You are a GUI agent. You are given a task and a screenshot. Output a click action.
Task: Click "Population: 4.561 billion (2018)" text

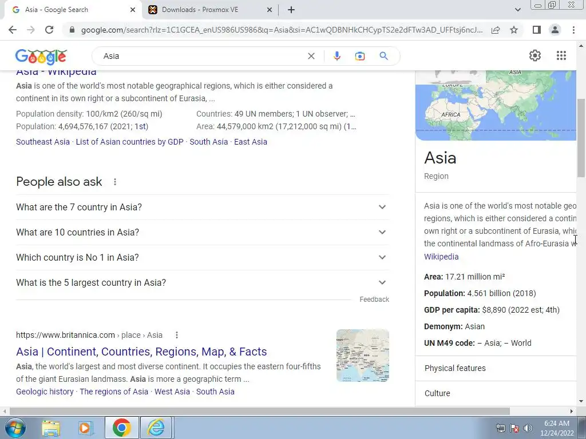(480, 293)
